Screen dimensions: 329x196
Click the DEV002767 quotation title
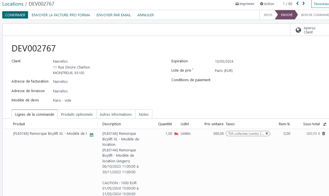(34, 48)
